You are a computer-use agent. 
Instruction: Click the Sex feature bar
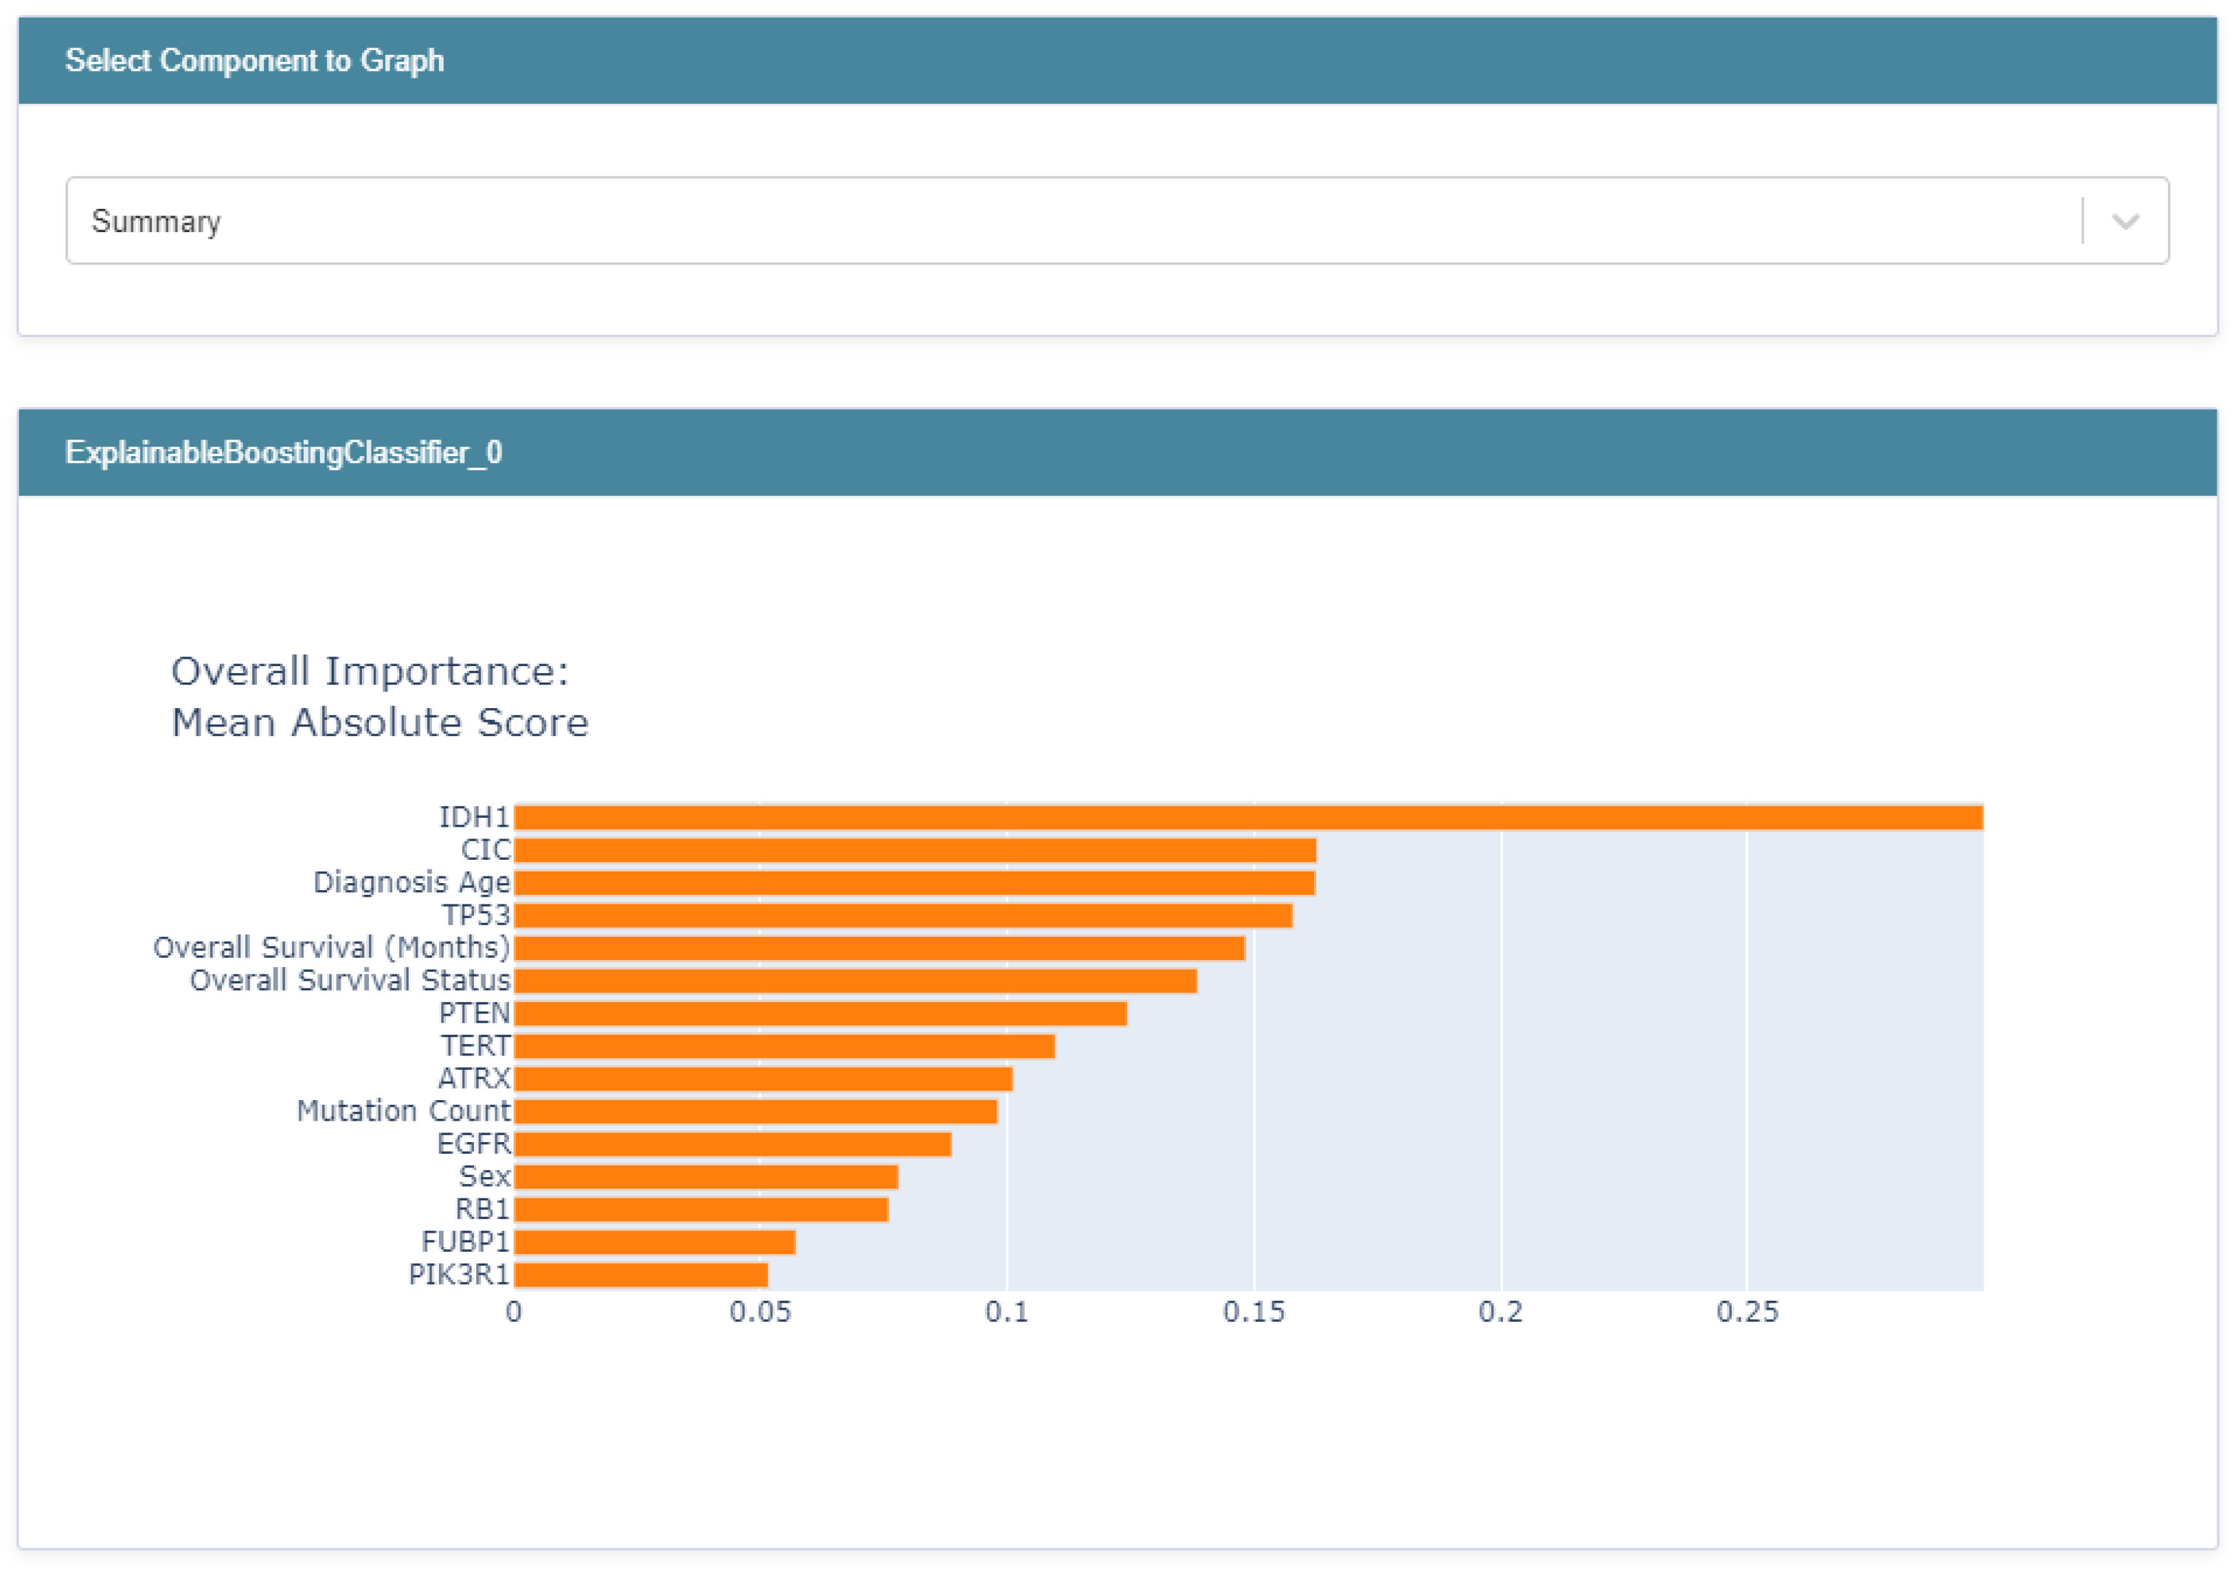(x=705, y=1177)
